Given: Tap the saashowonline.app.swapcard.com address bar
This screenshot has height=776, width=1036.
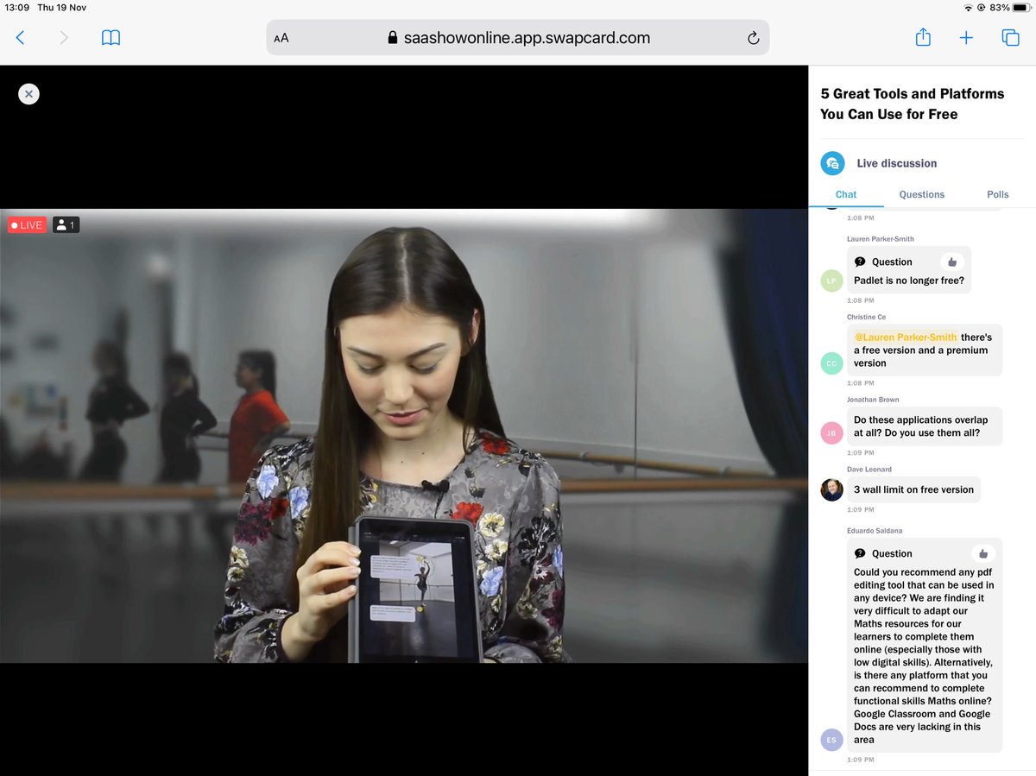Looking at the screenshot, I should pyautogui.click(x=518, y=38).
